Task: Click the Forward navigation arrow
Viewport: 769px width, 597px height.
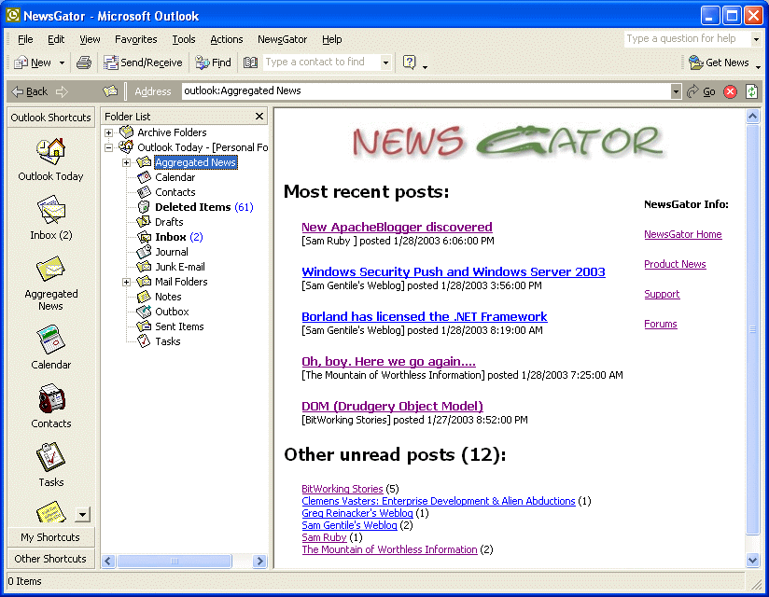Action: coord(62,91)
